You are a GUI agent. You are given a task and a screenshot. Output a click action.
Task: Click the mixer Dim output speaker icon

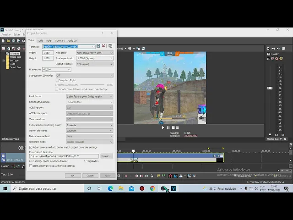pos(278,49)
